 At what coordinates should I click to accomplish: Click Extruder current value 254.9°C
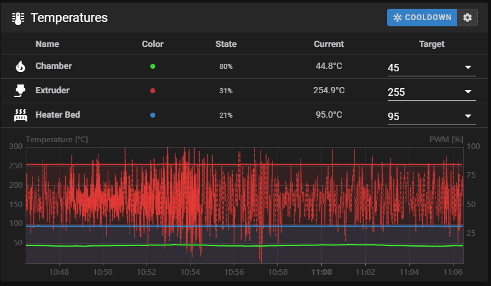pyautogui.click(x=329, y=90)
